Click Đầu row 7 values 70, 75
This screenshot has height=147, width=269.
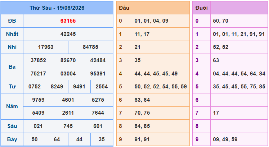tap(142, 113)
